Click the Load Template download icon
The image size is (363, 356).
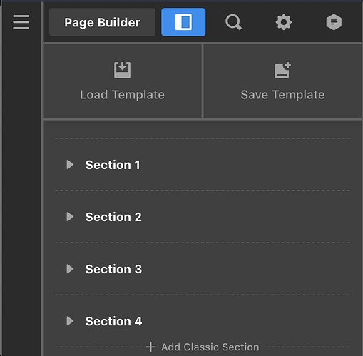pos(122,70)
